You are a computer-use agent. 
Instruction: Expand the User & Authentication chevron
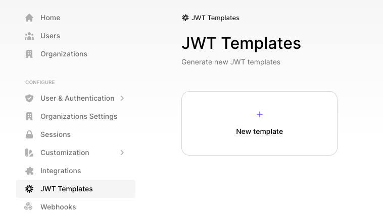122,98
